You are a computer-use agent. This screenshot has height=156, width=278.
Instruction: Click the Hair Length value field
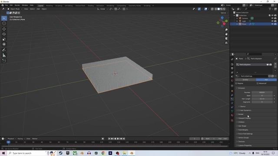pos(262,99)
